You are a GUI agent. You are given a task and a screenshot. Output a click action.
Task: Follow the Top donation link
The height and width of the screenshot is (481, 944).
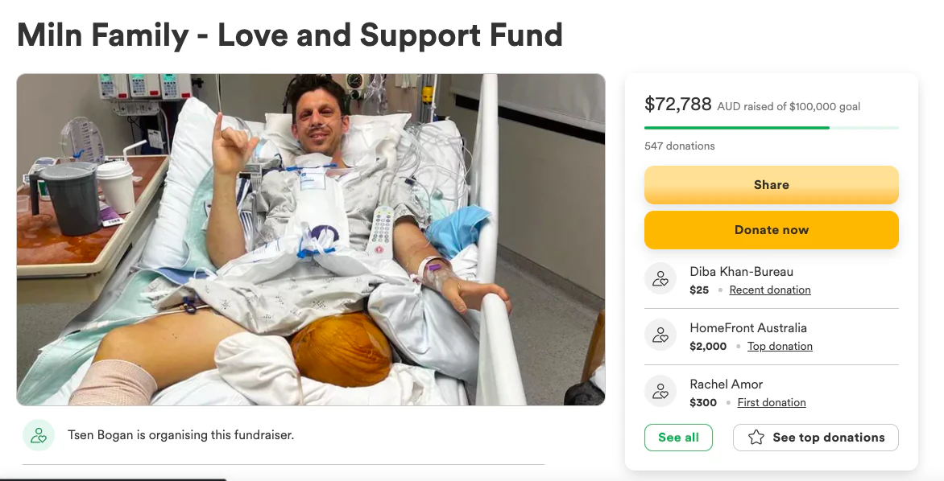click(x=780, y=347)
